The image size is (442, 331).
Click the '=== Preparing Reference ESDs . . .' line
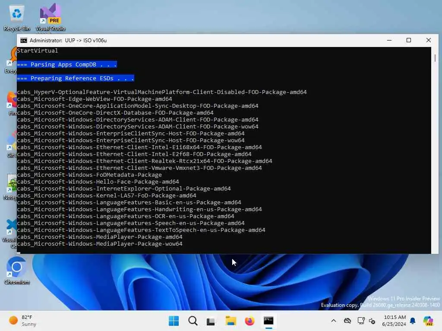pos(75,78)
